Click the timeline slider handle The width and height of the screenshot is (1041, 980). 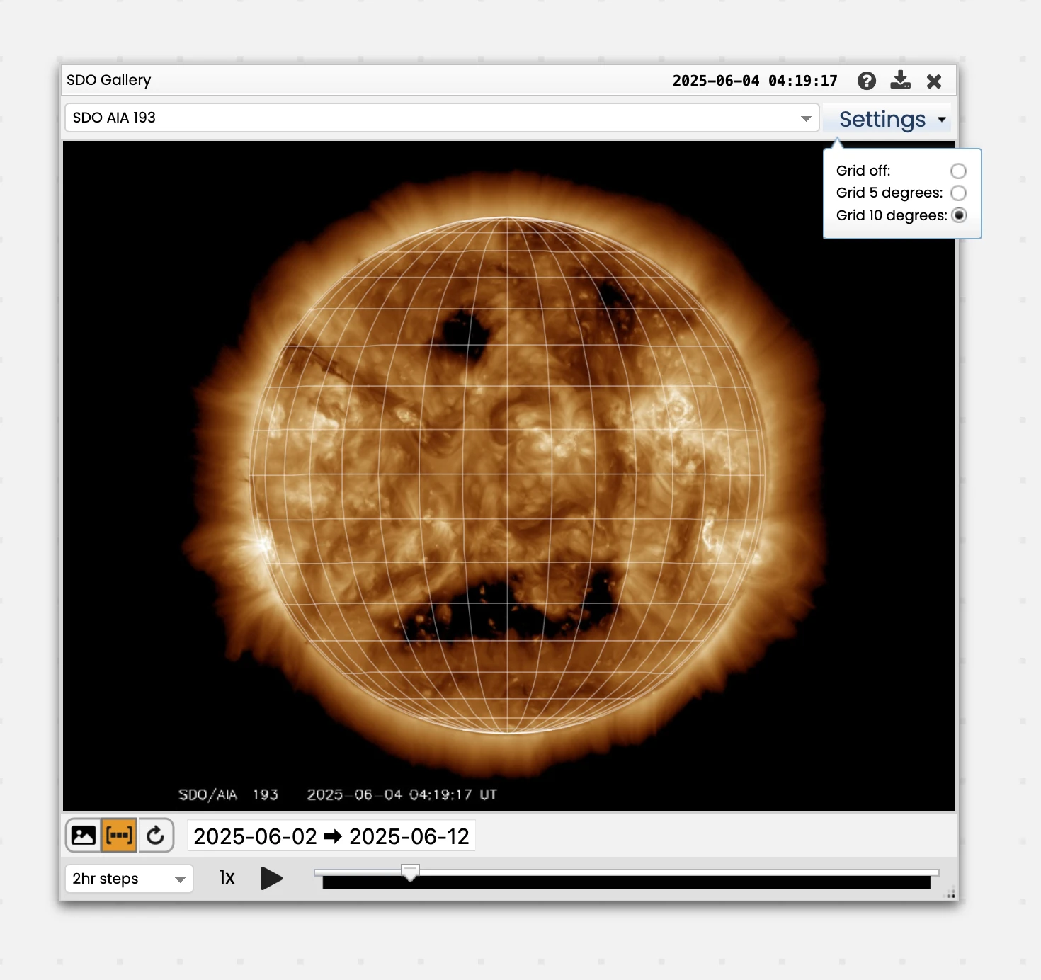click(x=410, y=872)
